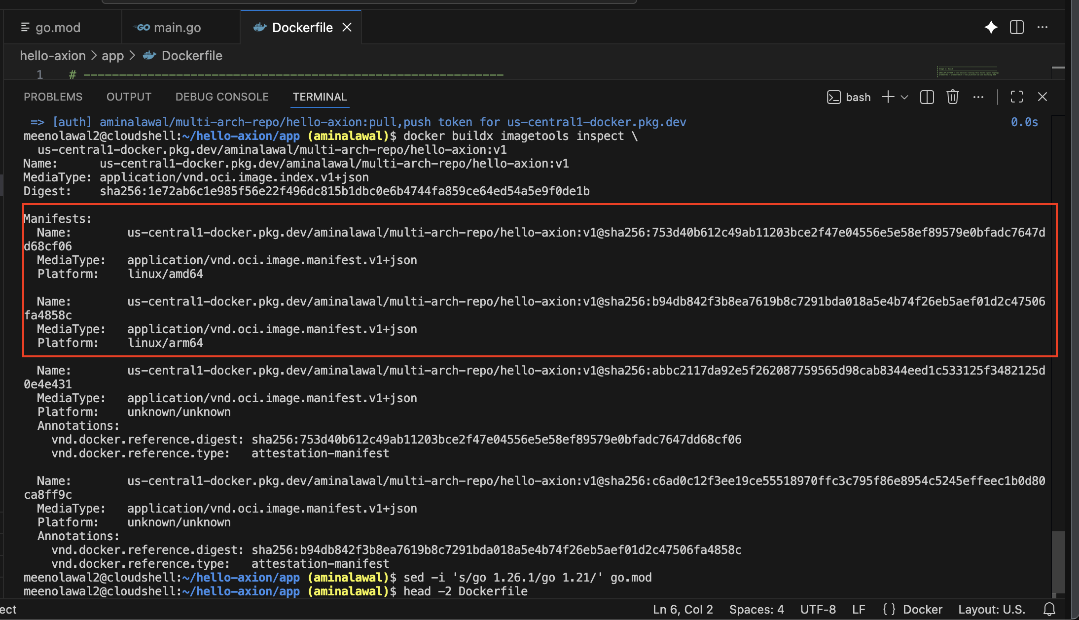The image size is (1079, 620).
Task: Expand the new terminal launch profile dropdown
Action: point(904,97)
